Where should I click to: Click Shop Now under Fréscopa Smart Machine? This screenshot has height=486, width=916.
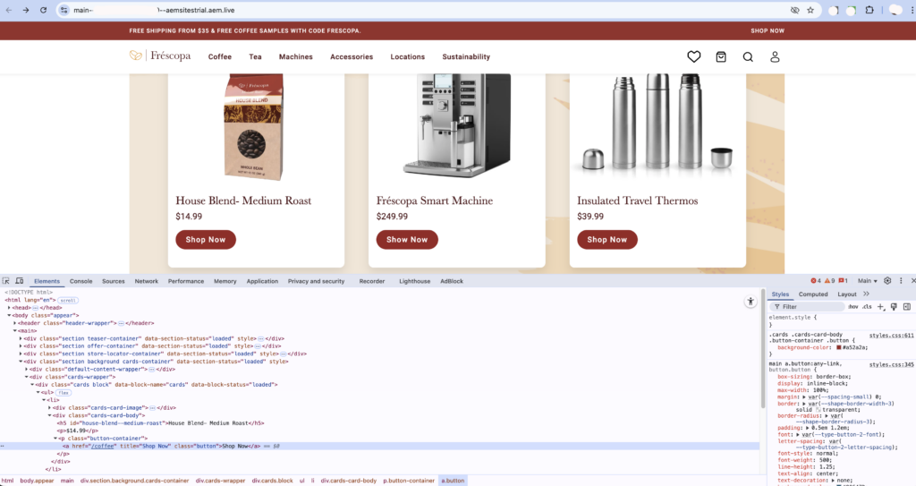pyautogui.click(x=407, y=240)
